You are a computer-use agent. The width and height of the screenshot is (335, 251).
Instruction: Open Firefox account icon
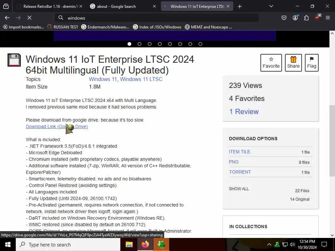tap(295, 18)
